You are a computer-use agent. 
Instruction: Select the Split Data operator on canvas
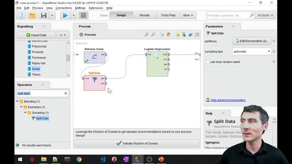point(94,83)
